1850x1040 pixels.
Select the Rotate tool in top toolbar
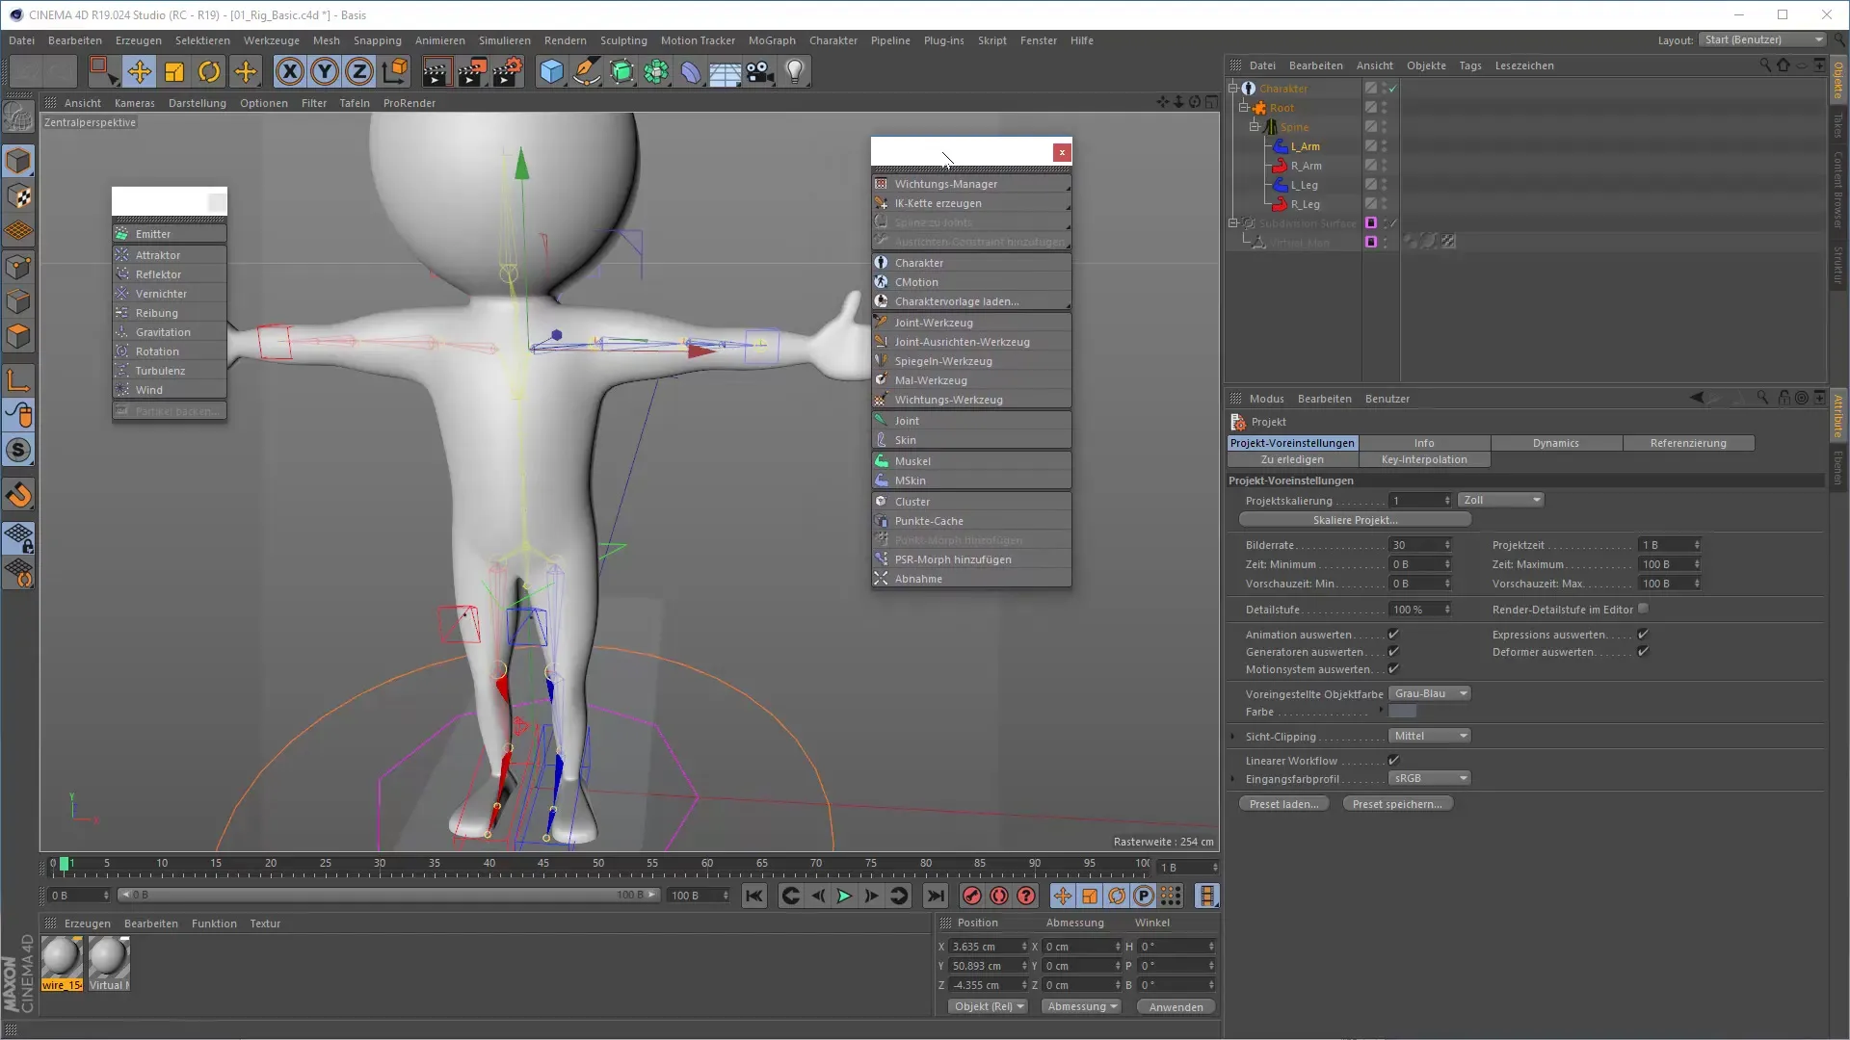[x=209, y=71]
